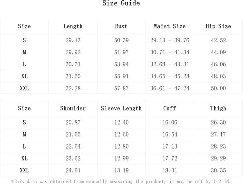The height and width of the screenshot is (184, 243).
Task: Click the Bust column header
Action: click(x=121, y=26)
